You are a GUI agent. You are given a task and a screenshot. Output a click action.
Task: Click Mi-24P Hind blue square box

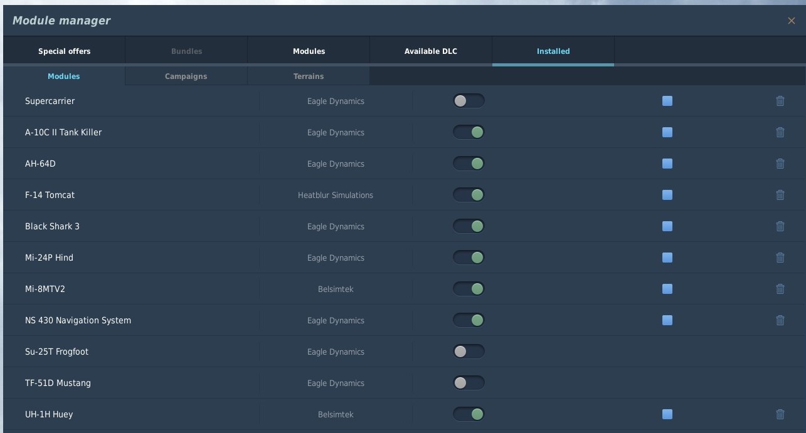pos(667,258)
